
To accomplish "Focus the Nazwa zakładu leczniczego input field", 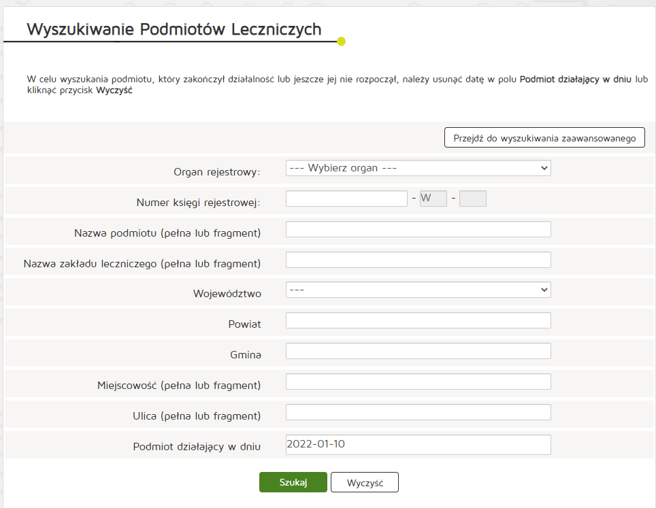I will pyautogui.click(x=418, y=260).
